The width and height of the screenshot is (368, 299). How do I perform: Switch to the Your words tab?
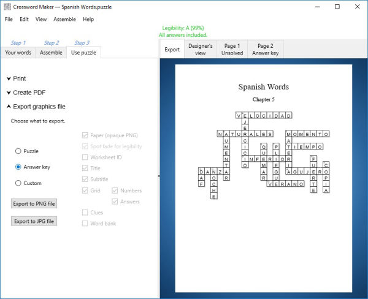click(x=18, y=53)
